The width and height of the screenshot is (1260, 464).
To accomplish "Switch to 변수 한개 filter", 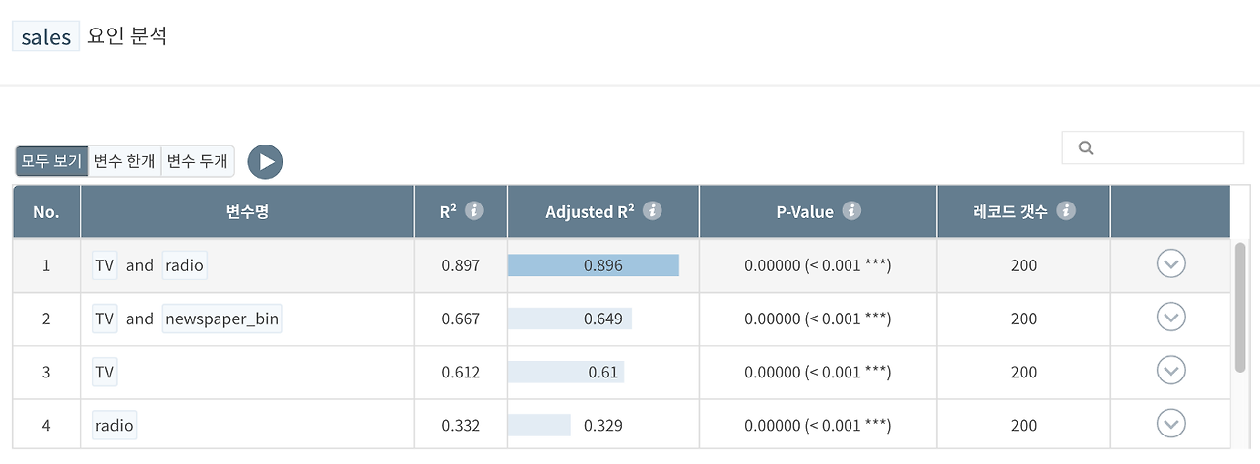I will 125,161.
